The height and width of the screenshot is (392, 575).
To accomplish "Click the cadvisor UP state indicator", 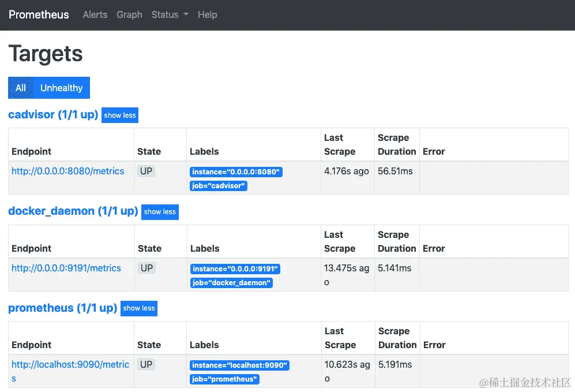I will click(146, 171).
